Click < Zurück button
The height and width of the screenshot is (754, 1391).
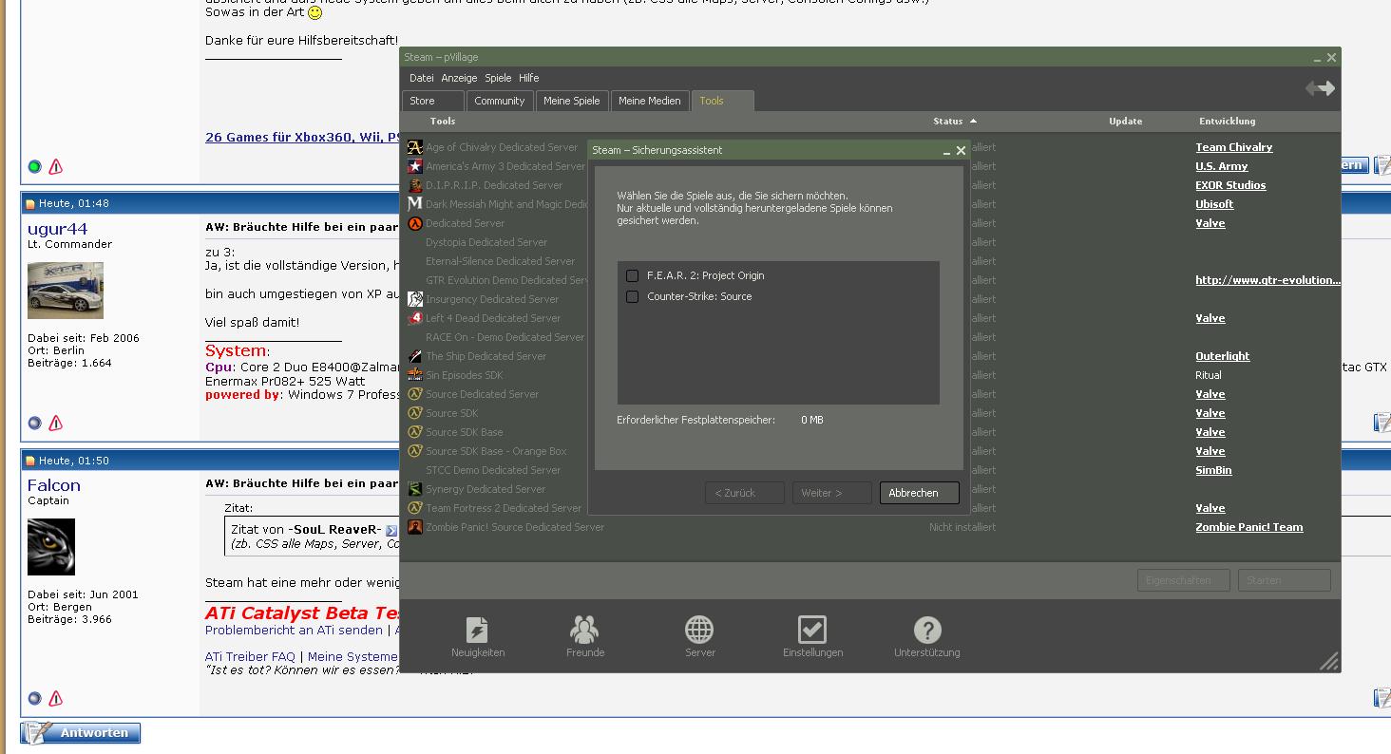[744, 493]
